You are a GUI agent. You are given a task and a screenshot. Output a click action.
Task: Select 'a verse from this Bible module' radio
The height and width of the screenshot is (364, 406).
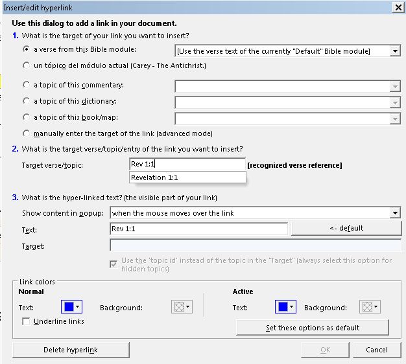pos(26,49)
